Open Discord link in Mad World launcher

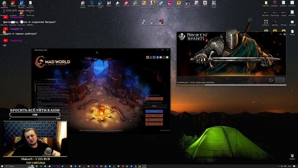pos(161,57)
